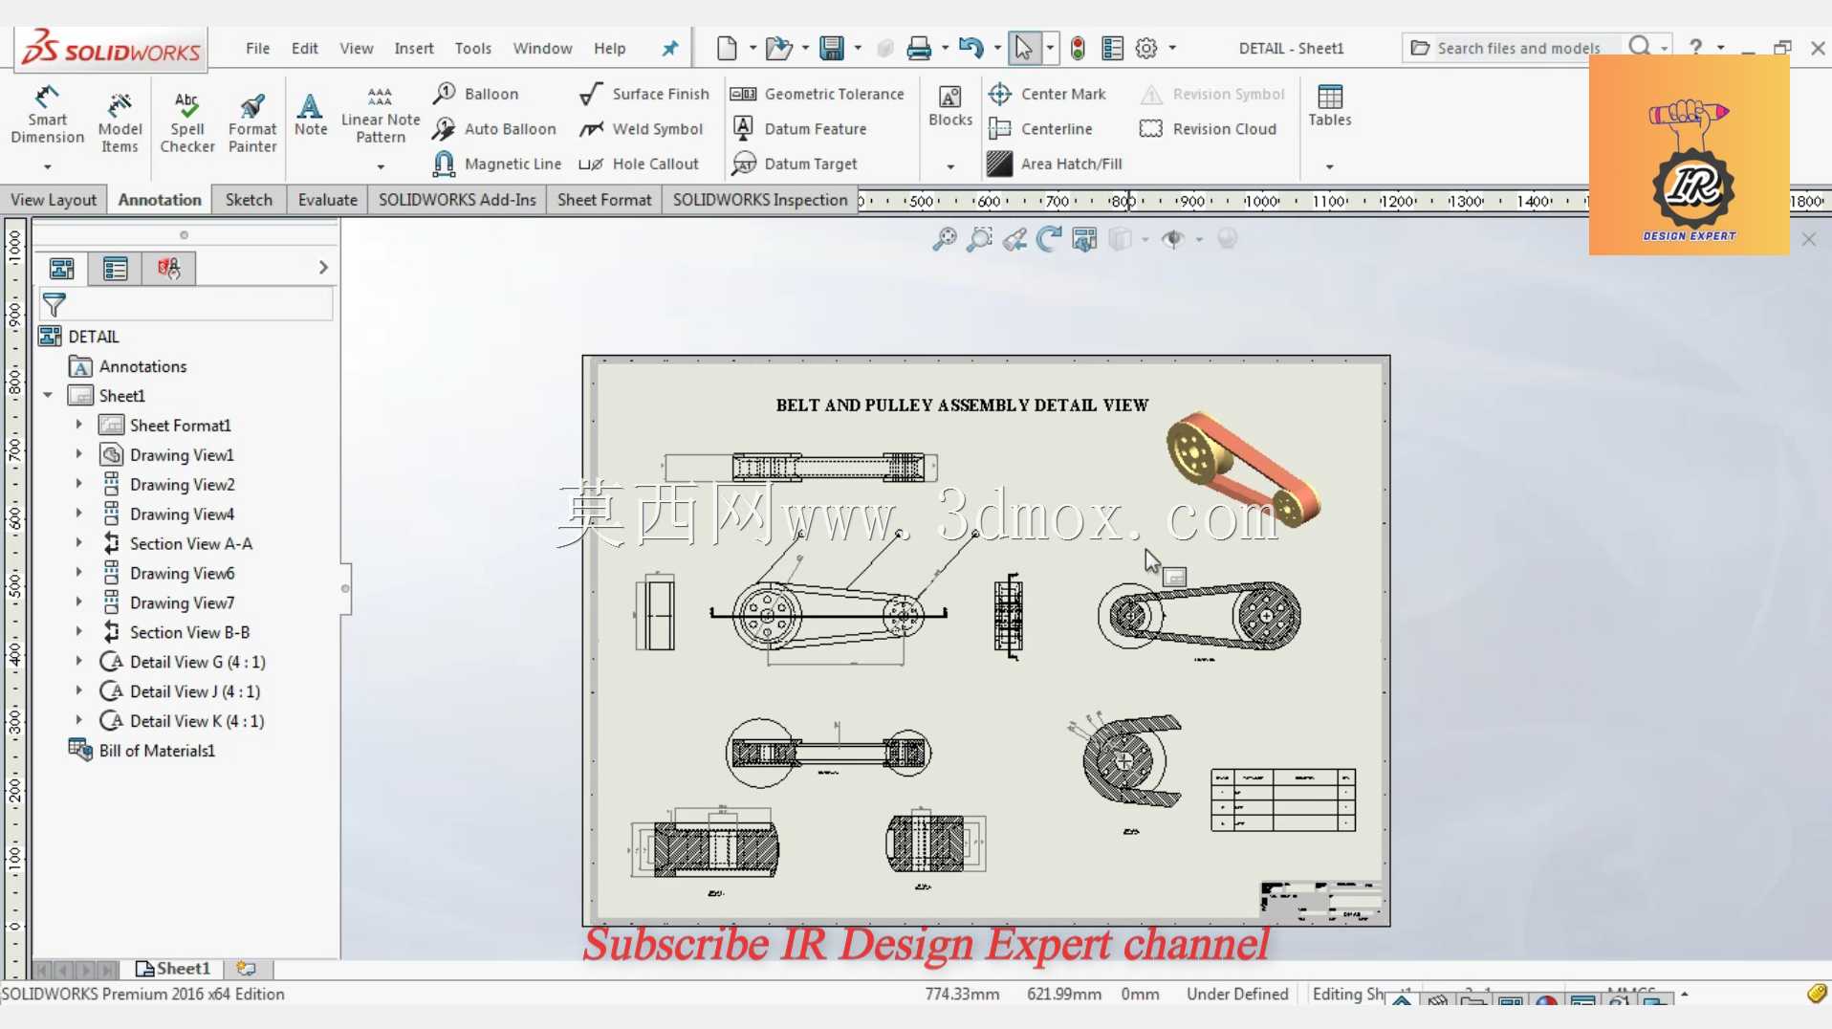1832x1029 pixels.
Task: Add a Hole Callout
Action: tap(640, 164)
